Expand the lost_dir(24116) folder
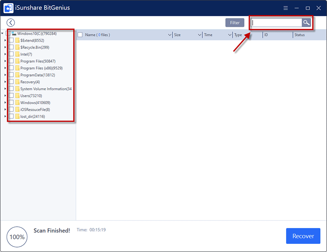Viewport: 327px width, 252px height. click(x=5, y=116)
